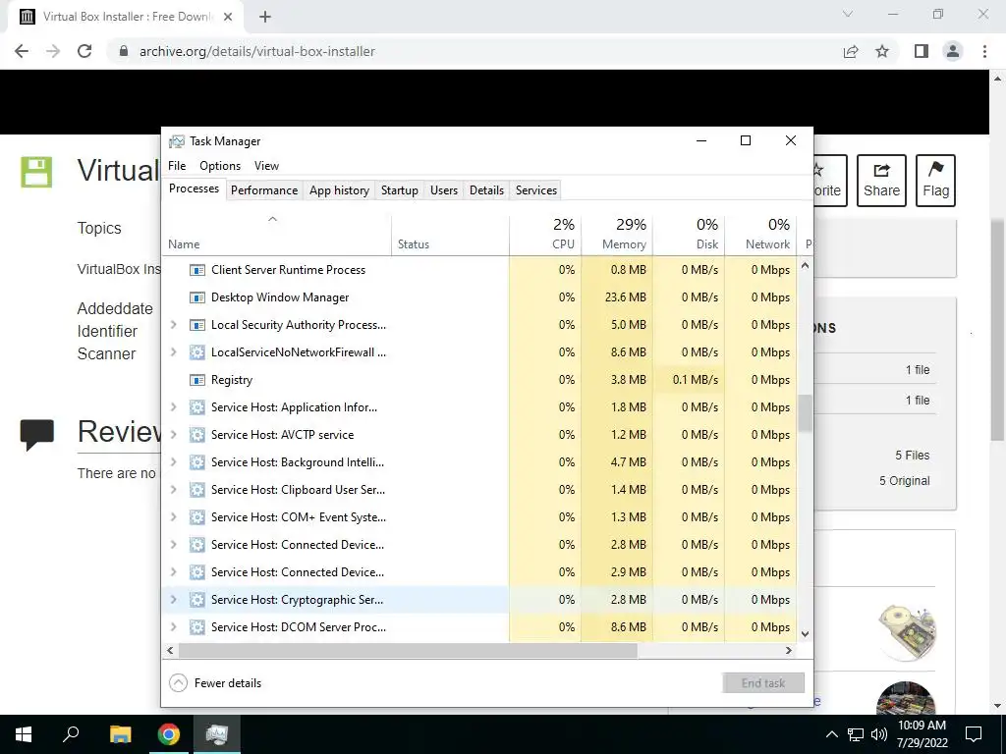Click the Desktop Window Manager process icon
The width and height of the screenshot is (1006, 754).
click(x=196, y=297)
